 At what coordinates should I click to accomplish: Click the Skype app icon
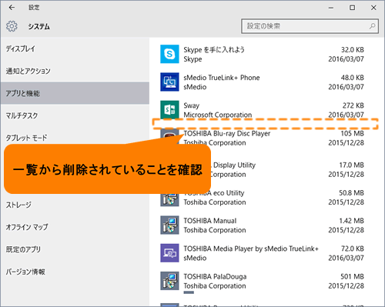click(x=169, y=54)
